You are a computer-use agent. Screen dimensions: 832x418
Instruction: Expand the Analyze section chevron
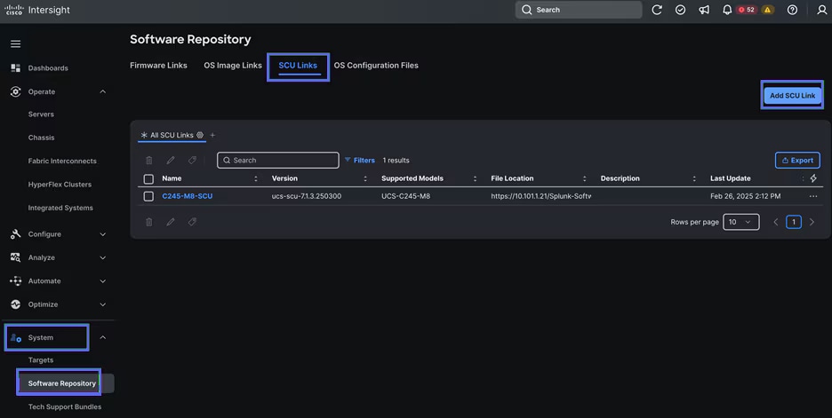(103, 257)
